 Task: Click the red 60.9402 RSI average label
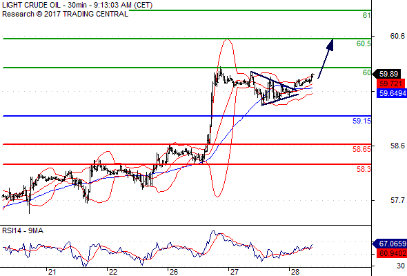(x=392, y=253)
